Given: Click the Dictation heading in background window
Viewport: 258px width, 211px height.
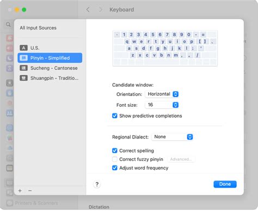Looking at the screenshot, I should click(x=99, y=207).
